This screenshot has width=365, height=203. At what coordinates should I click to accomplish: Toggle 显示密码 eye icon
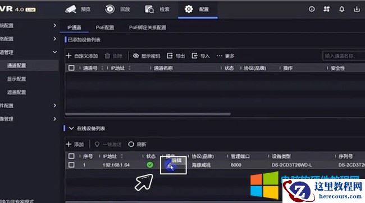(136, 56)
